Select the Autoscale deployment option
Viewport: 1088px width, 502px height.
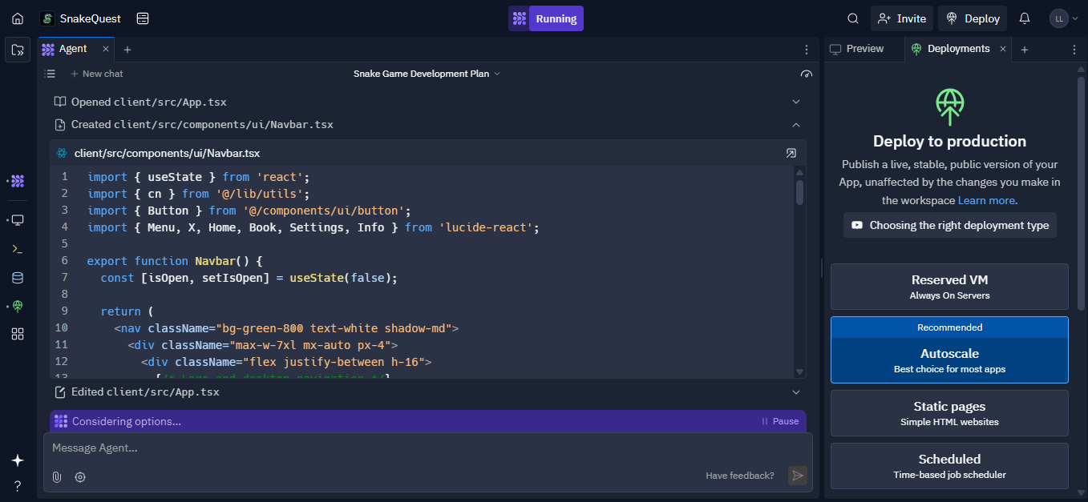tap(950, 350)
